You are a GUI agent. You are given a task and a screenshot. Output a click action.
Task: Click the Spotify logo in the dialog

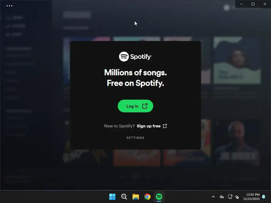coord(135,57)
